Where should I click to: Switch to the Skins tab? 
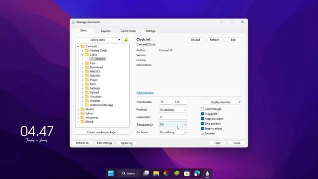[x=83, y=30]
